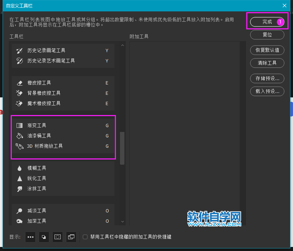
Task: Click shortcut key E of 橡皮擦工具
Action: [107, 83]
